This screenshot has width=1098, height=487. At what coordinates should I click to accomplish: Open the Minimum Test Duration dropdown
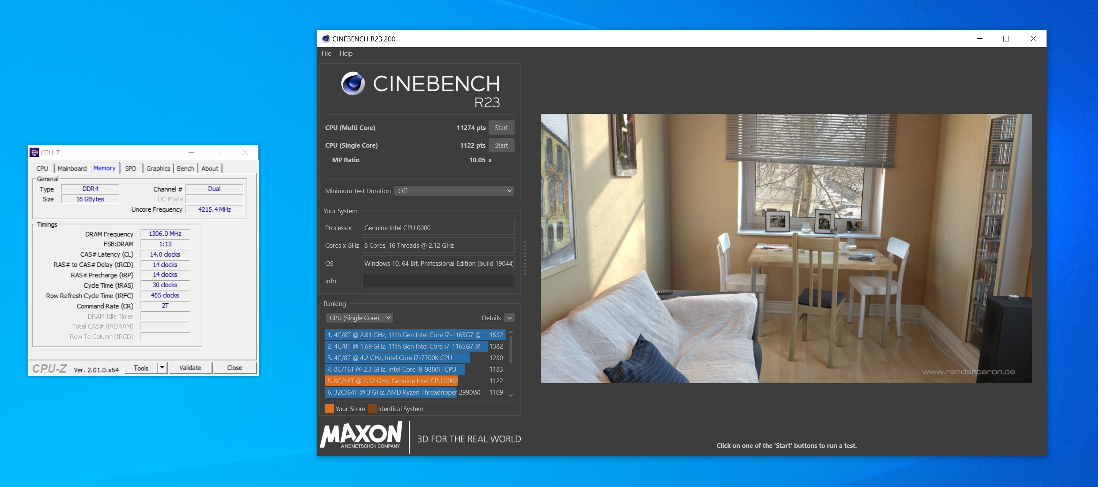point(453,191)
